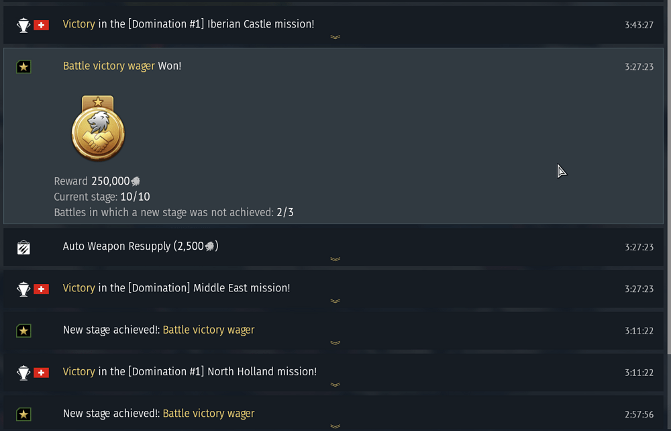
Task: Expand the bottom New stage achieved entry chevron
Action: tap(335, 426)
